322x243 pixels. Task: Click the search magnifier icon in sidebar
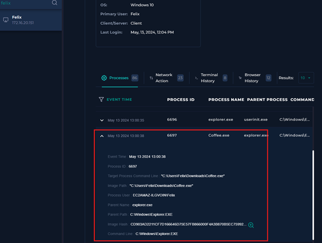[55, 3]
